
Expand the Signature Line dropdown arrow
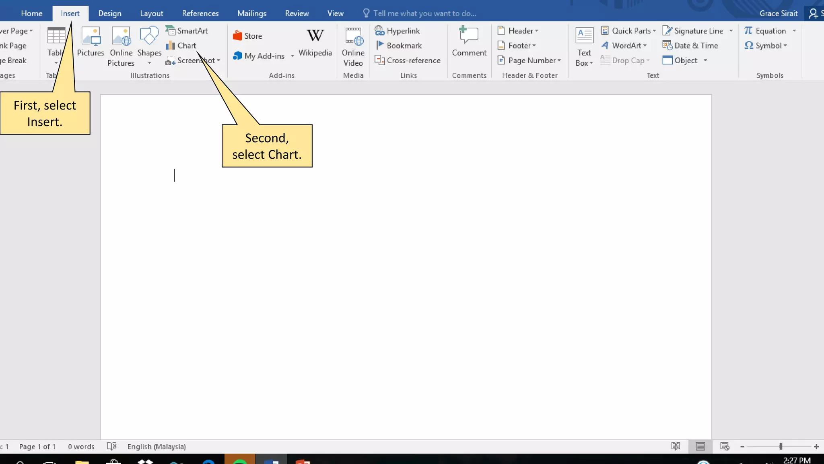(x=731, y=31)
